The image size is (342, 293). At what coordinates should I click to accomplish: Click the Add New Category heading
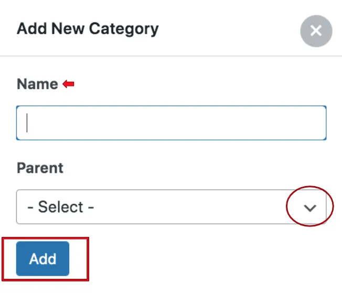(88, 29)
